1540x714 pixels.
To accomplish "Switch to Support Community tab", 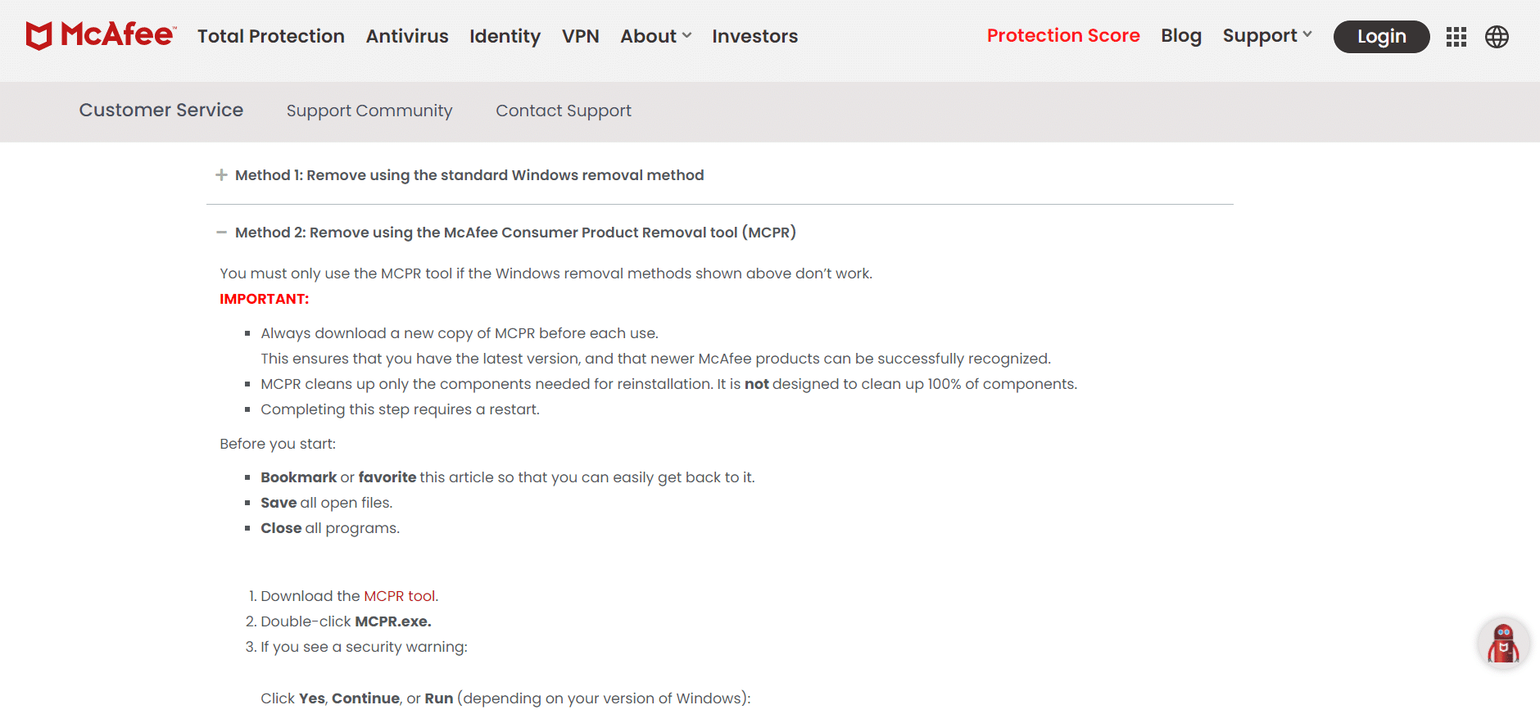I will point(369,111).
